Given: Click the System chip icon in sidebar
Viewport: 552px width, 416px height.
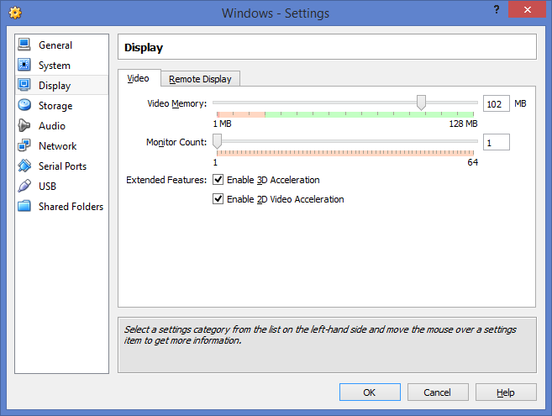Looking at the screenshot, I should (24, 65).
